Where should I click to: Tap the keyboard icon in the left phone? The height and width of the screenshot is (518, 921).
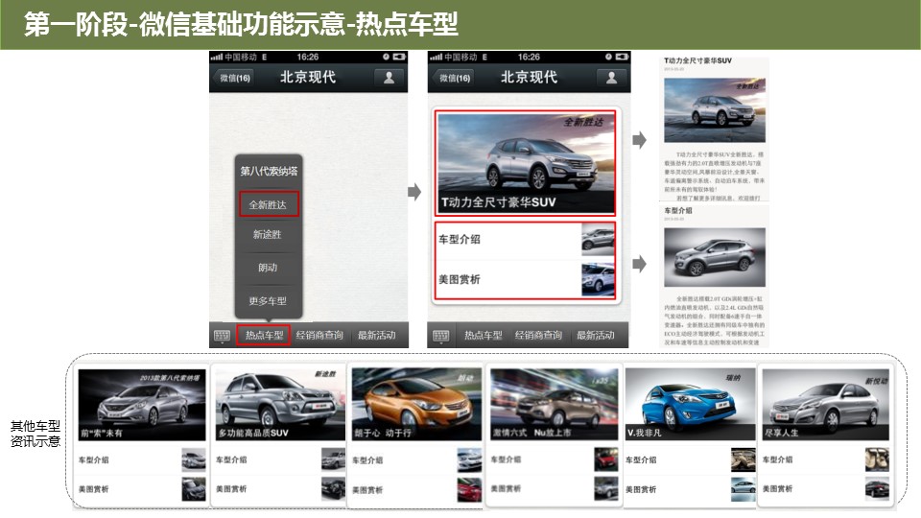[222, 336]
